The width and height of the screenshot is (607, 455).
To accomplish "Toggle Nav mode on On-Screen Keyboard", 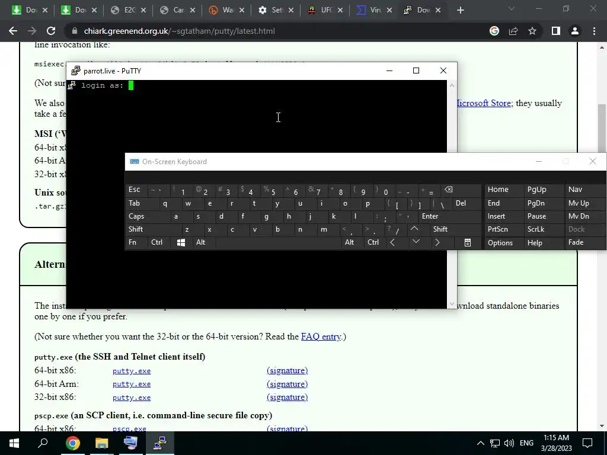I will (x=584, y=190).
